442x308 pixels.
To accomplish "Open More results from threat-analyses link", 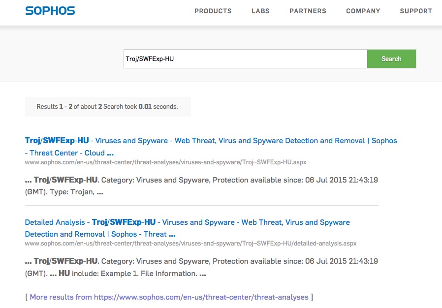I will (x=169, y=297).
